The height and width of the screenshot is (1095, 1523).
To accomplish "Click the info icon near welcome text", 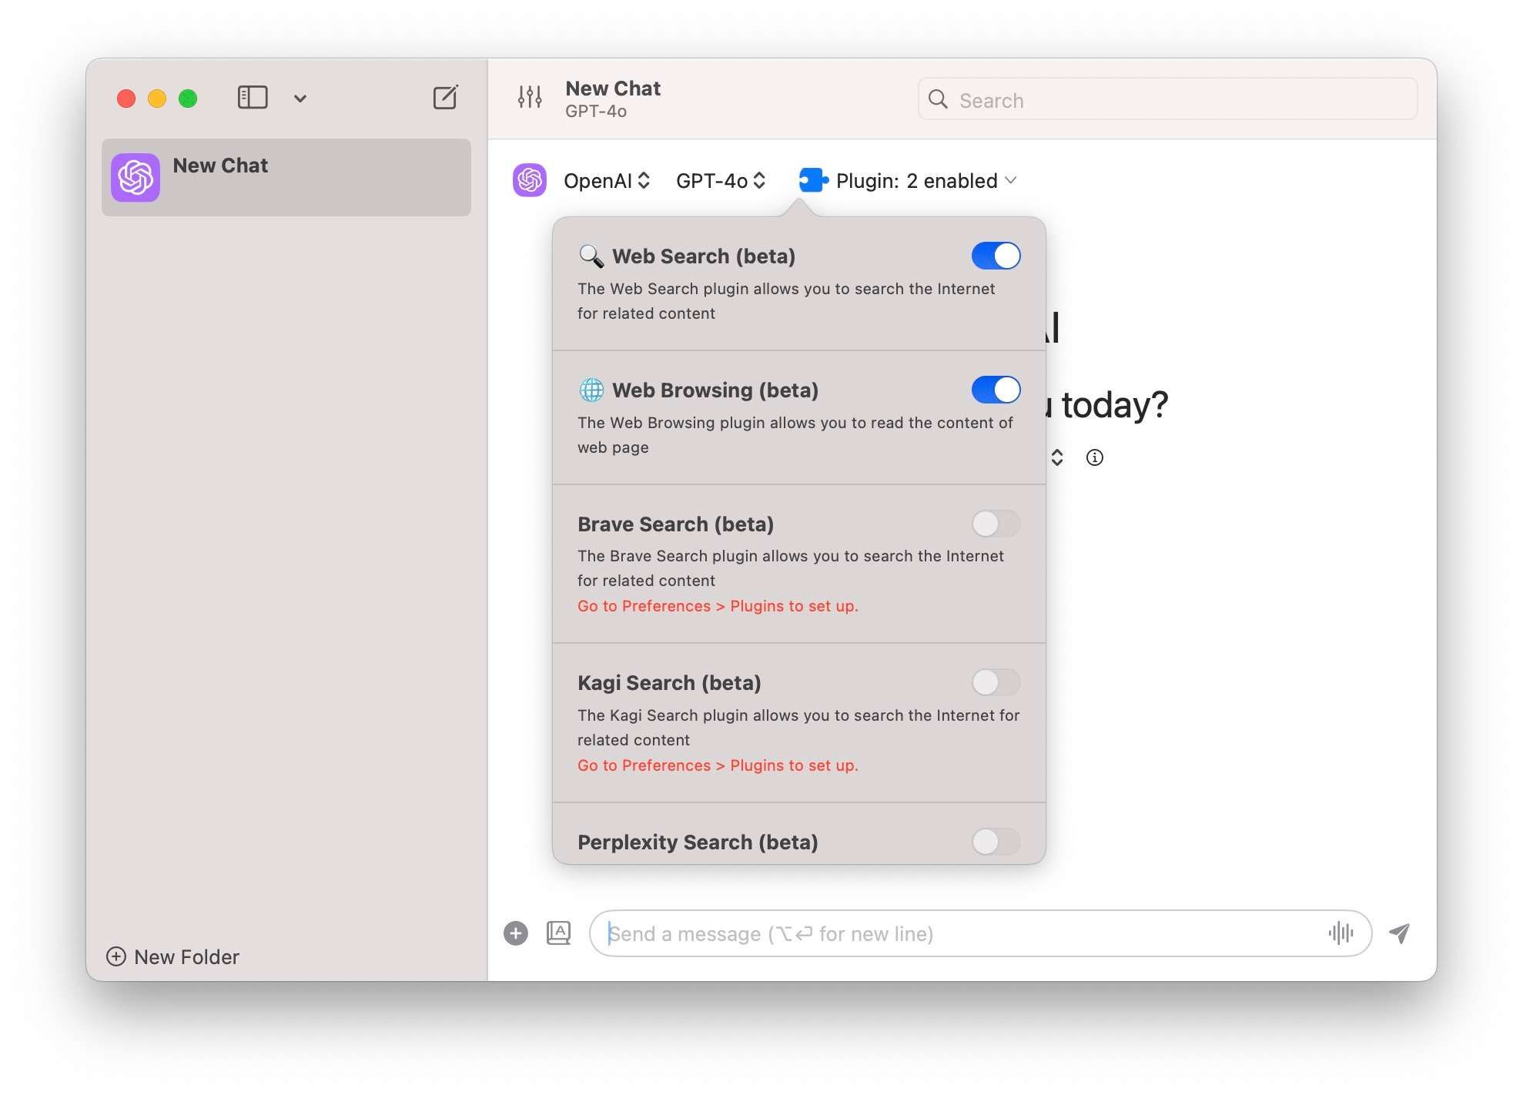I will point(1094,457).
